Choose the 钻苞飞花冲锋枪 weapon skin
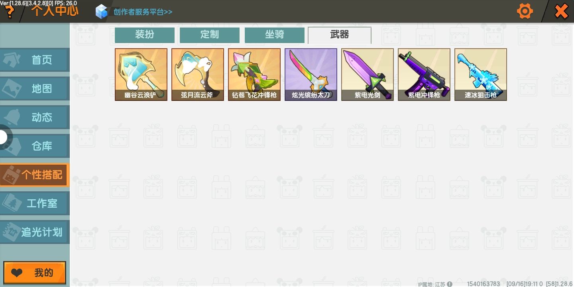The height and width of the screenshot is (287, 574). pos(254,75)
